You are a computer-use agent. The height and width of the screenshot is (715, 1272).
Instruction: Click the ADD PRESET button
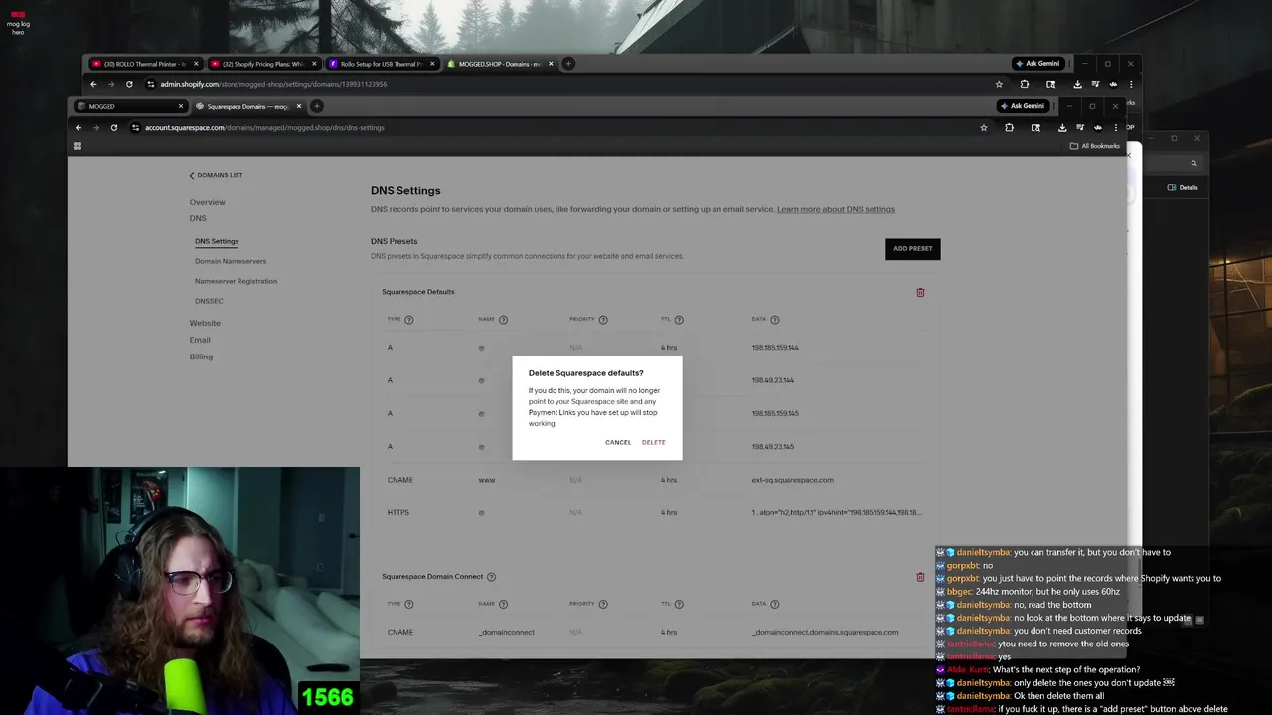tap(912, 249)
